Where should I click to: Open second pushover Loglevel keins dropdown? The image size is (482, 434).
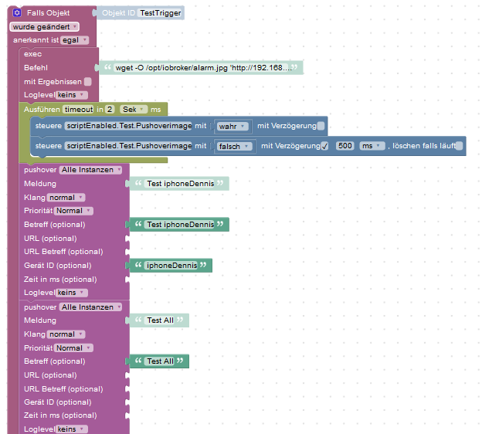(x=71, y=429)
